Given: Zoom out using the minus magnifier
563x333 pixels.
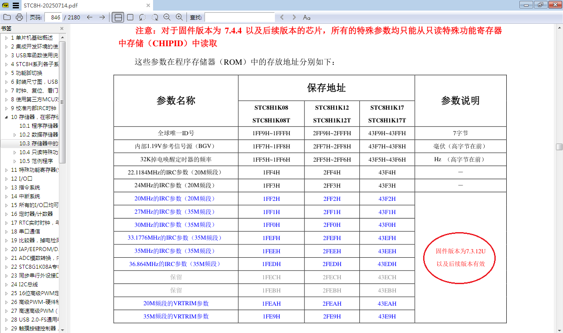Looking at the screenshot, I should (167, 17).
